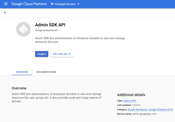Open the SaaS & APIs type link
175x122 pixels.
tap(130, 101)
